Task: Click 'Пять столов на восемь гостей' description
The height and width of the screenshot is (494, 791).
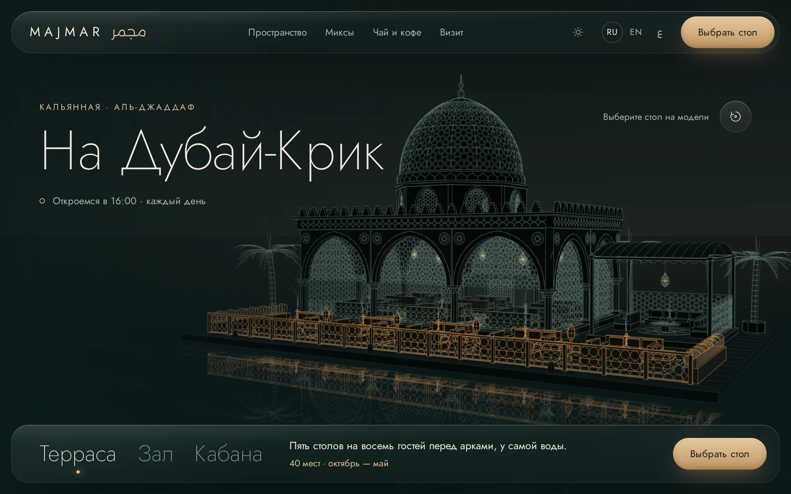Action: 428,446
